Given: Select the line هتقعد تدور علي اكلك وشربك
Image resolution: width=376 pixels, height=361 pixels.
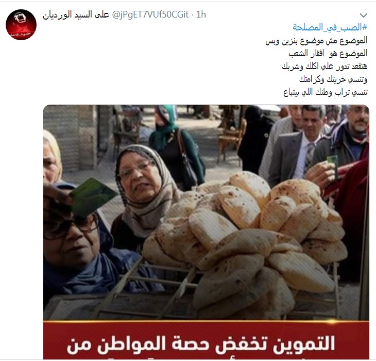Looking at the screenshot, I should point(324,66).
